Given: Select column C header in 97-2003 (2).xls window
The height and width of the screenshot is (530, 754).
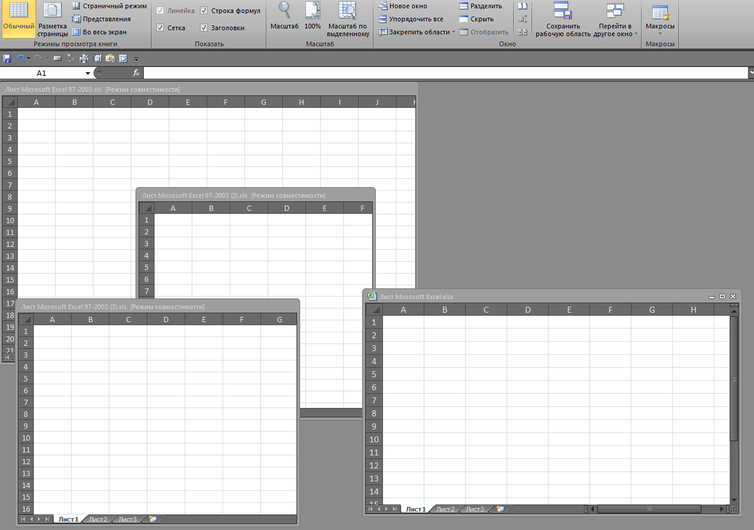Looking at the screenshot, I should point(249,208).
